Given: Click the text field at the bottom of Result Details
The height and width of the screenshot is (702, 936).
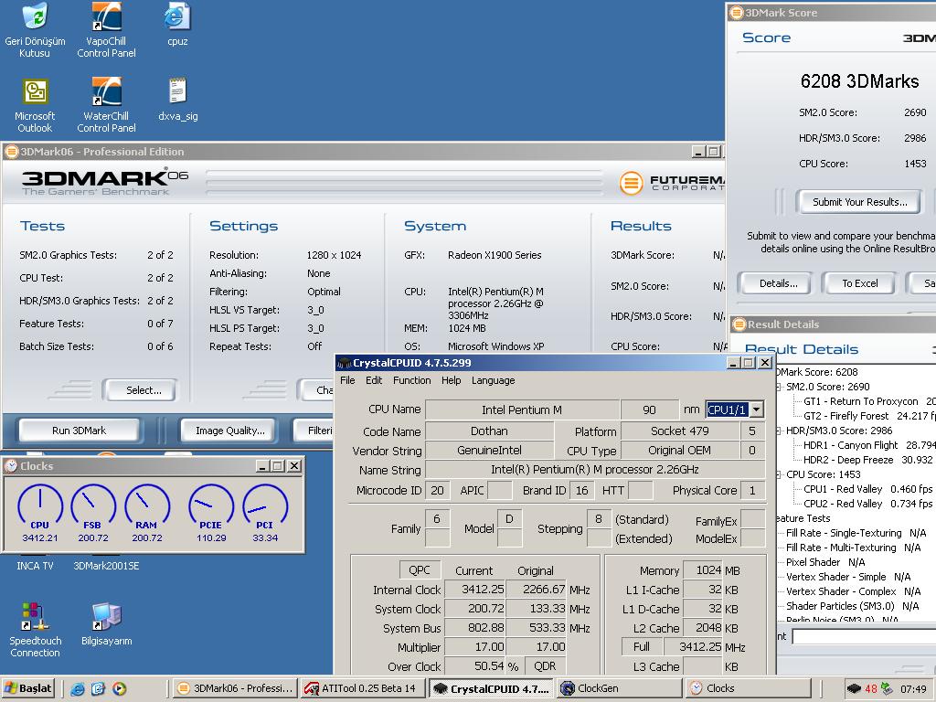Looking at the screenshot, I should [864, 636].
